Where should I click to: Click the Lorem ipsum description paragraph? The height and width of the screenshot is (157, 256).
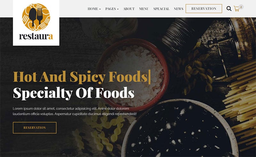tap(75, 111)
